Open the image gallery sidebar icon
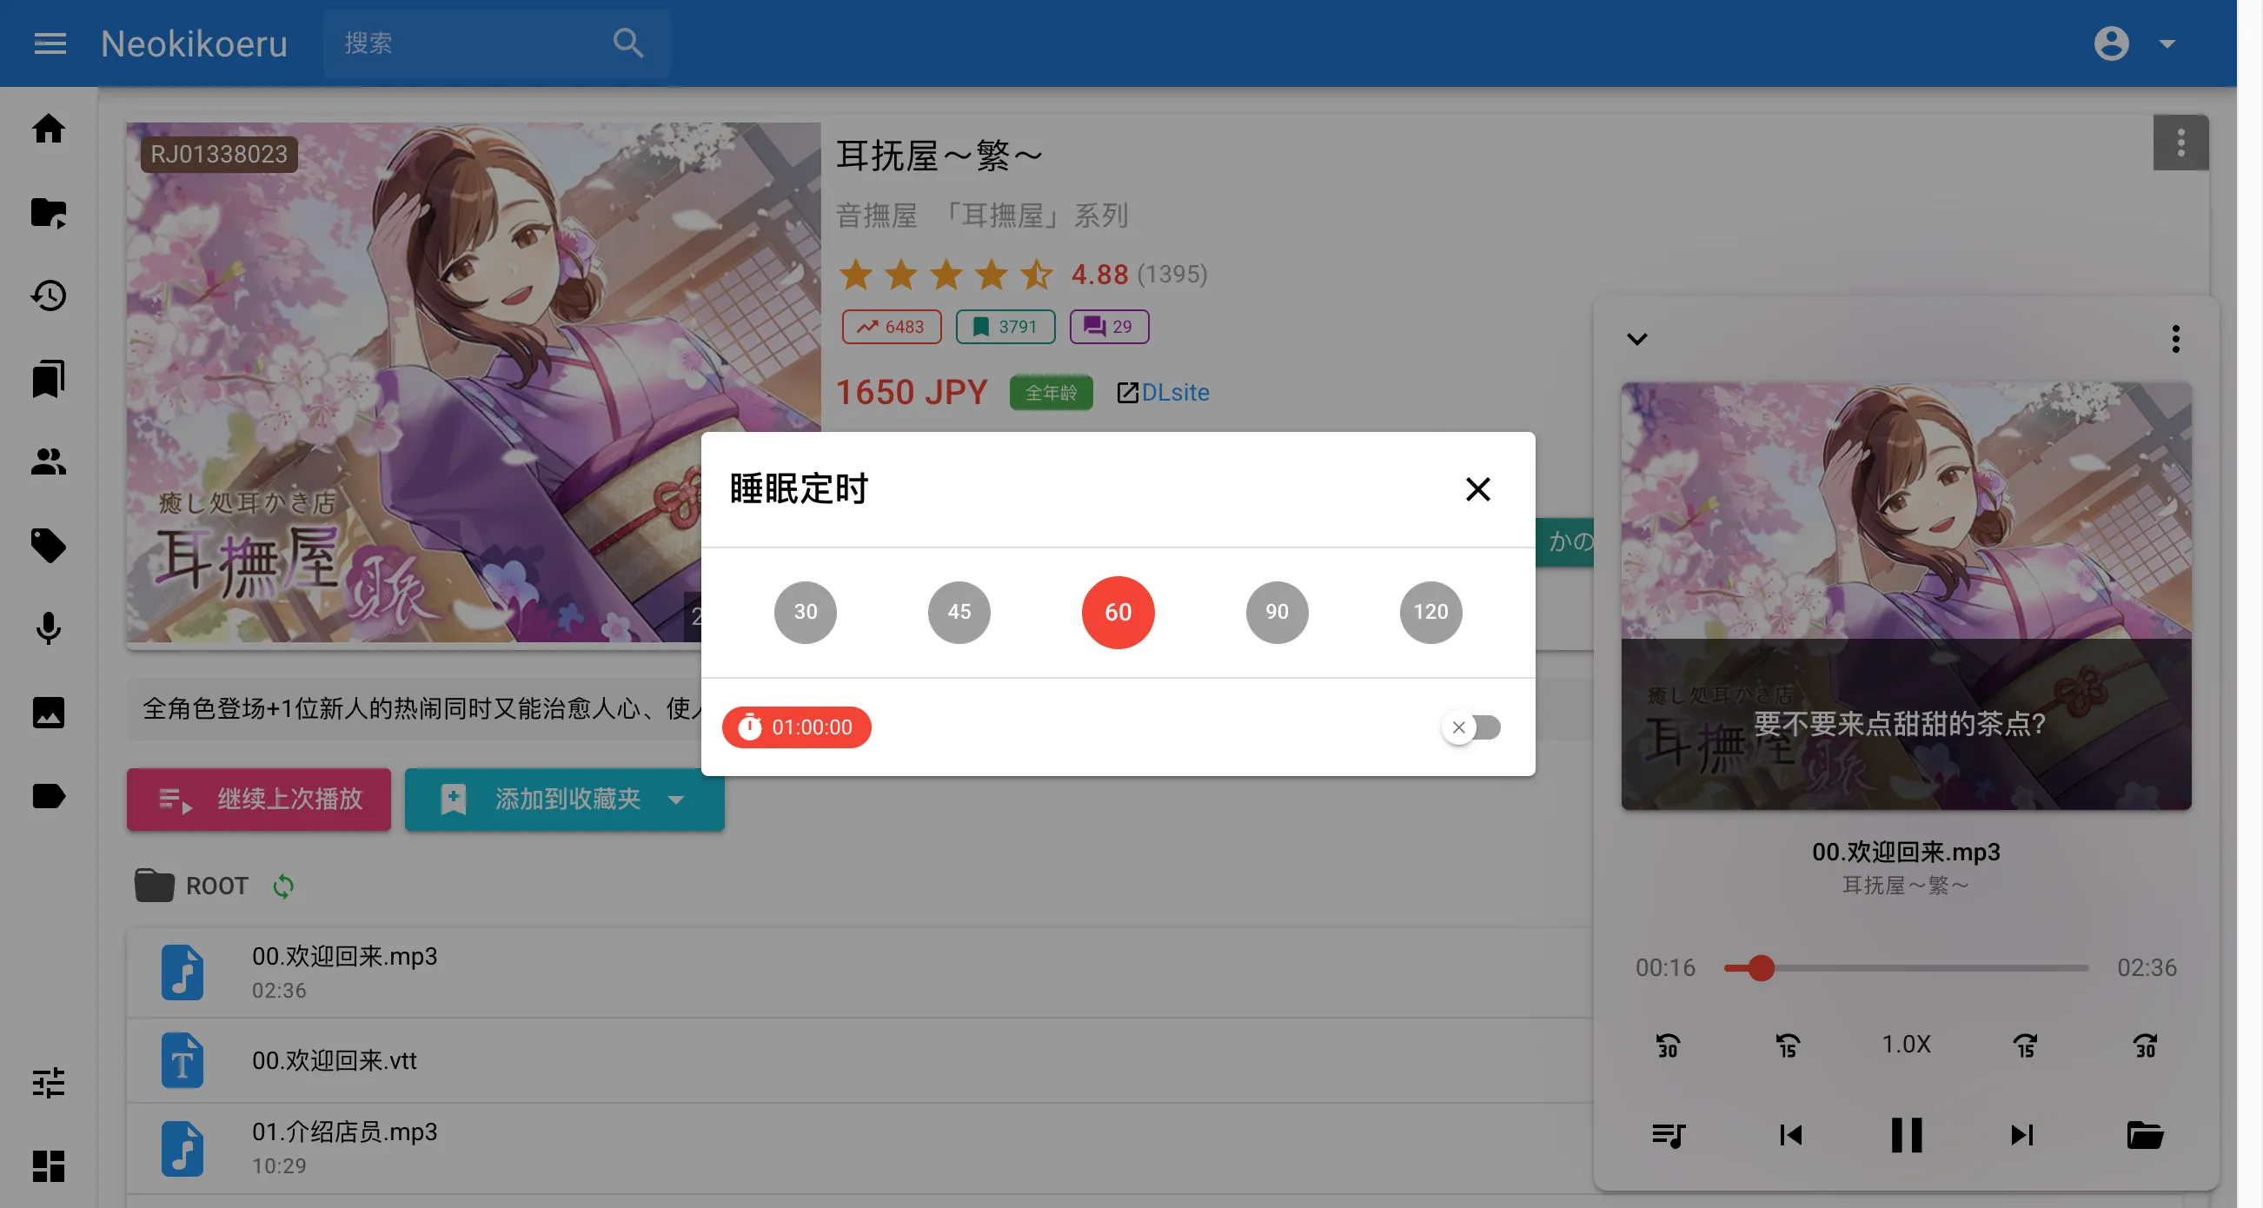 coord(49,713)
